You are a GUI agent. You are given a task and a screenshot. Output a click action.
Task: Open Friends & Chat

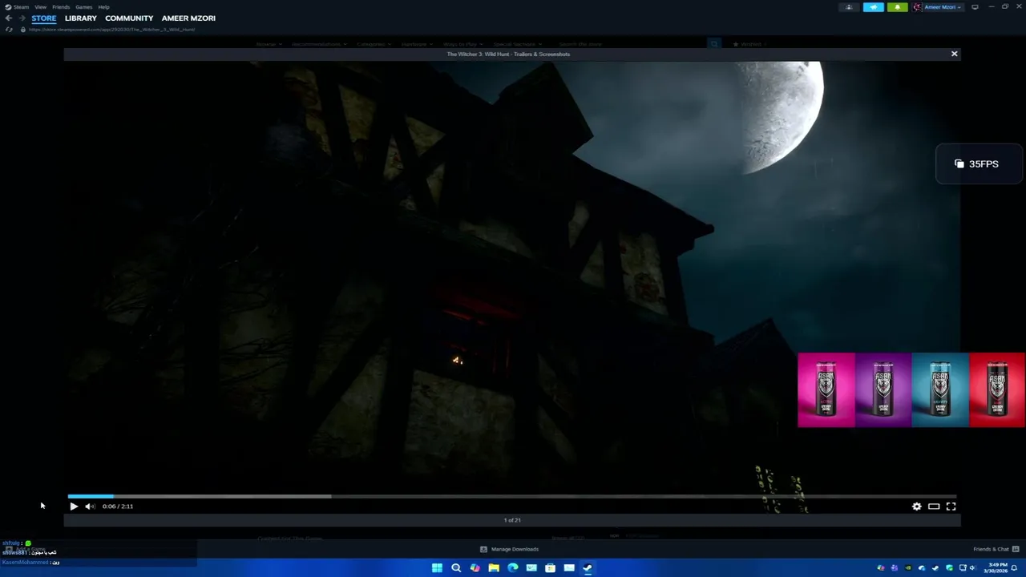pyautogui.click(x=996, y=549)
